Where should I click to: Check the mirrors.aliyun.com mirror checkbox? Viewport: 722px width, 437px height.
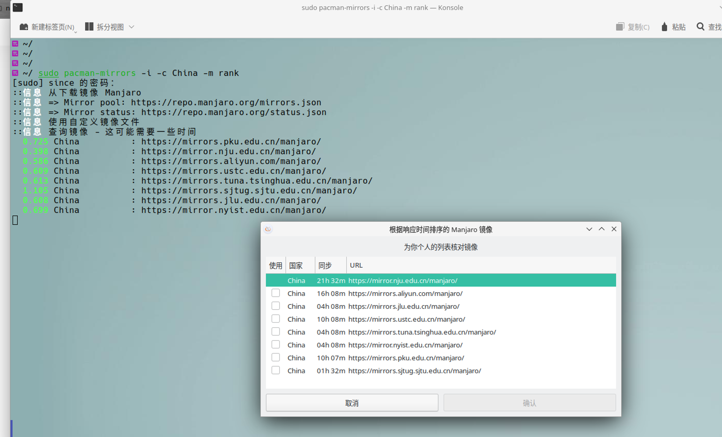(x=276, y=293)
